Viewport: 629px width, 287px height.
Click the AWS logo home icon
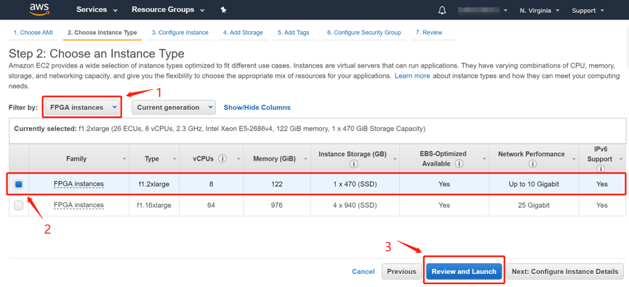pos(39,9)
